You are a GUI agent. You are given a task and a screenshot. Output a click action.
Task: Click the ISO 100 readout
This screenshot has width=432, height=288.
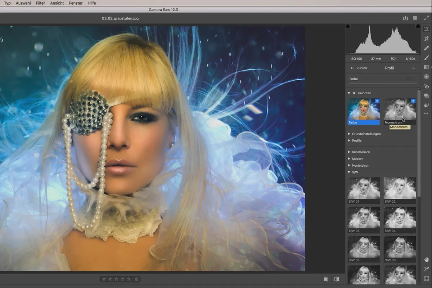click(x=356, y=59)
